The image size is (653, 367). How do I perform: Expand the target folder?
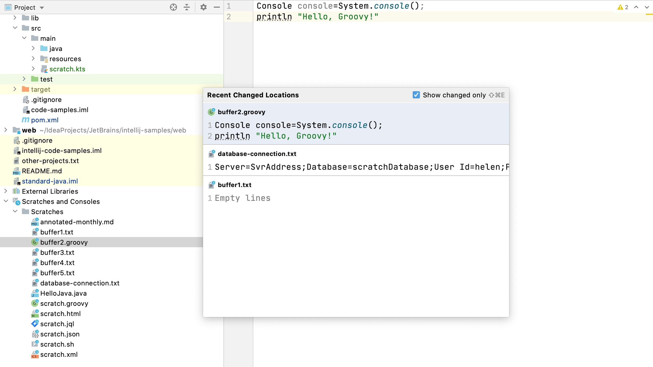15,89
